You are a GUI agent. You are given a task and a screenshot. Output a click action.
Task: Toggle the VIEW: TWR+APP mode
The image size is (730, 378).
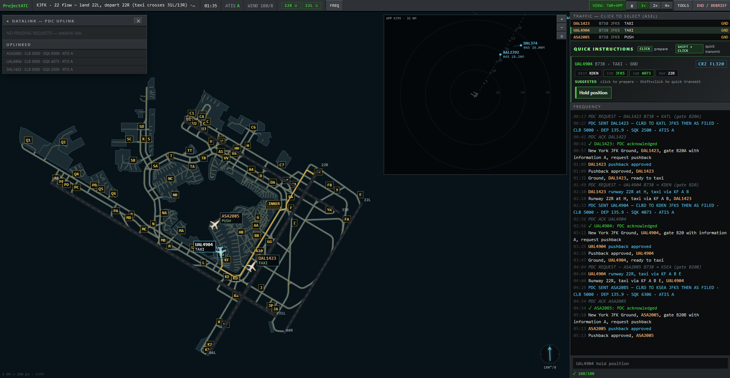pos(607,6)
